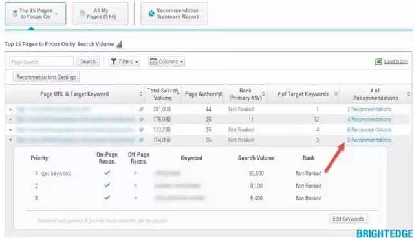This screenshot has height=238, width=414.
Task: Select the 5,400 search volume value
Action: tap(256, 198)
